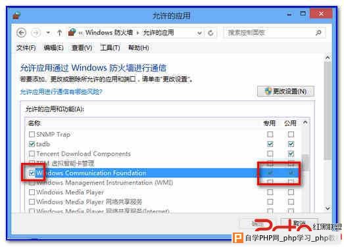The image size is (344, 247).
Task: Open the 工具(T) menu
Action: point(110,47)
